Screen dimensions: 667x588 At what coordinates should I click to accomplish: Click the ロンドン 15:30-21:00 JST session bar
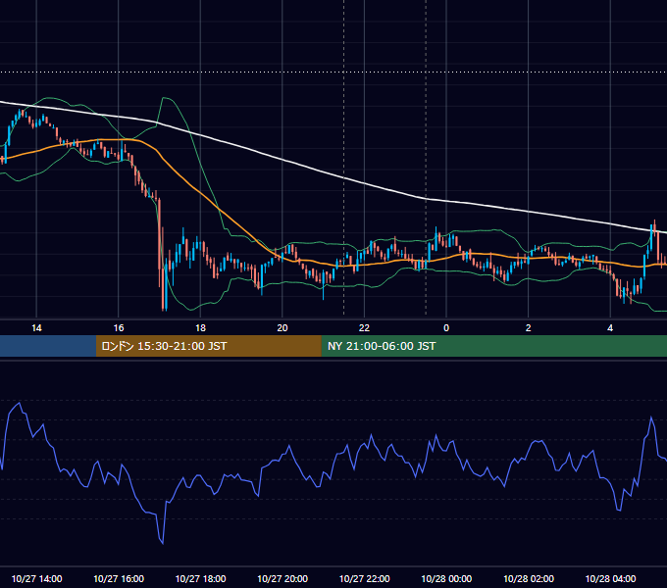pyautogui.click(x=208, y=346)
